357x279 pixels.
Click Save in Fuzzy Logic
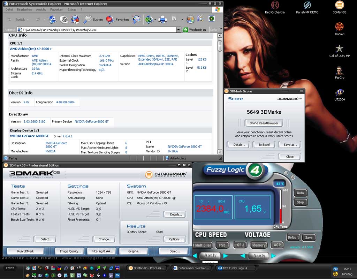[309, 237]
